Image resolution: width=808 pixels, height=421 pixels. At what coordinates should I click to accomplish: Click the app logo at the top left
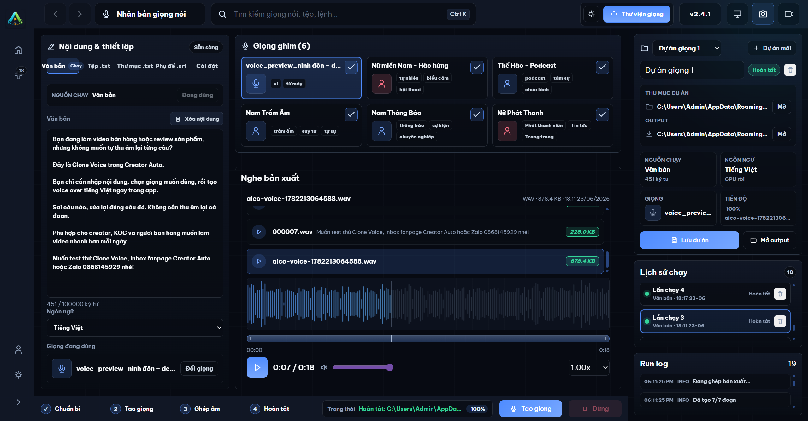tap(15, 18)
